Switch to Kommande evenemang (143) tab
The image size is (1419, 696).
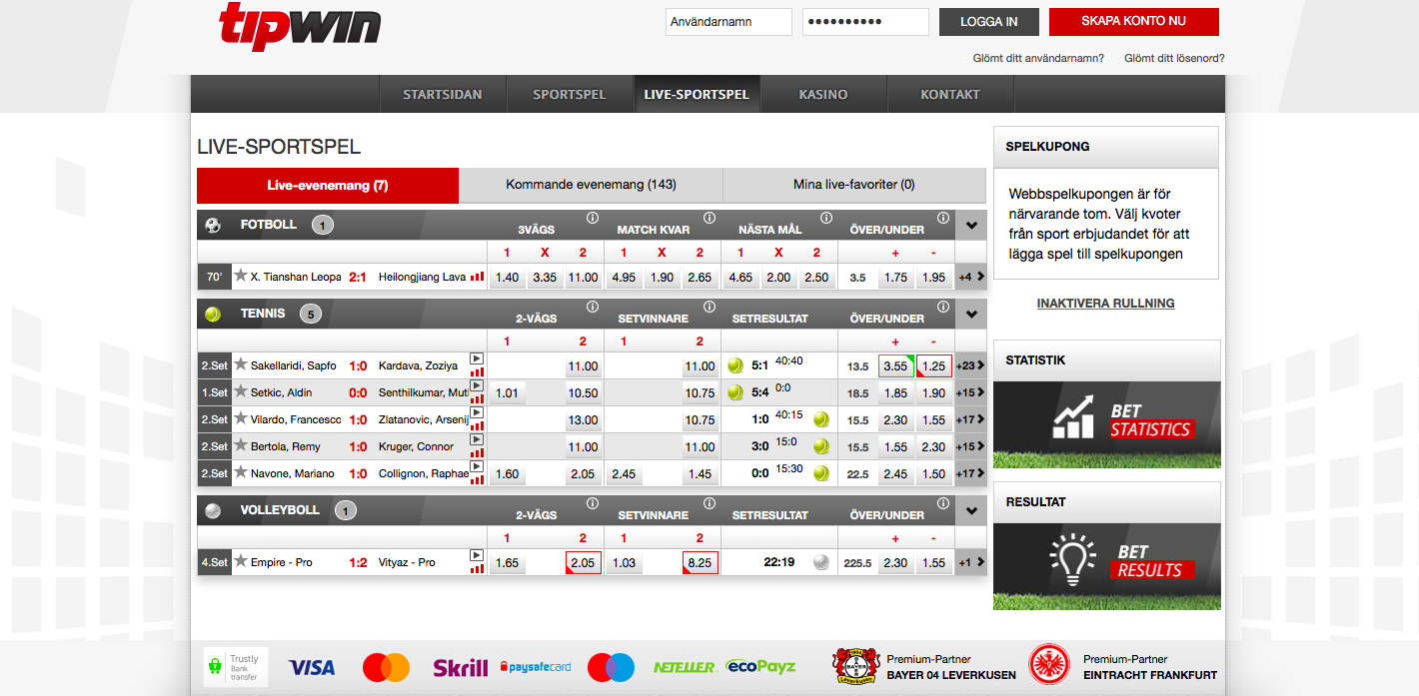tap(591, 185)
